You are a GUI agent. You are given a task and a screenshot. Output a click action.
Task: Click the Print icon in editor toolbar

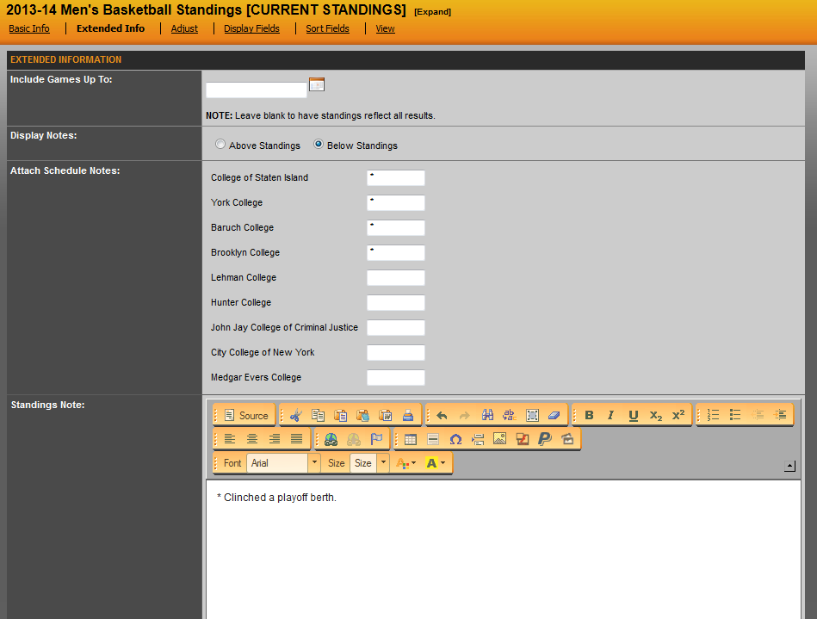pos(408,415)
